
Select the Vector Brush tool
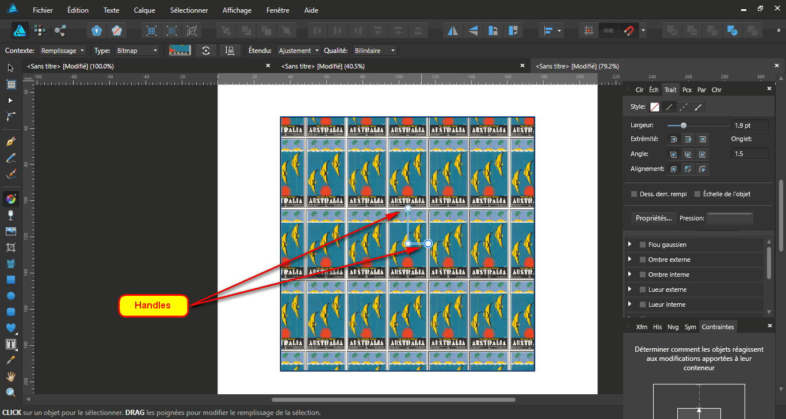point(10,174)
